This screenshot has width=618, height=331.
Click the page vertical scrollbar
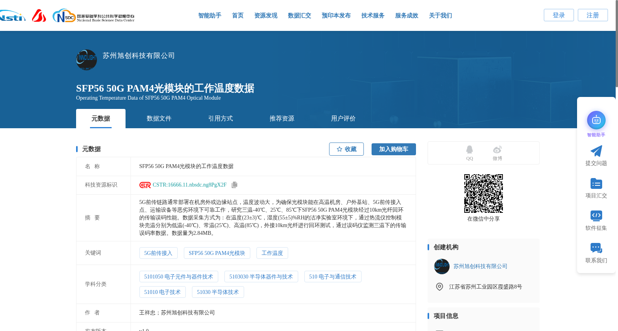(616, 43)
